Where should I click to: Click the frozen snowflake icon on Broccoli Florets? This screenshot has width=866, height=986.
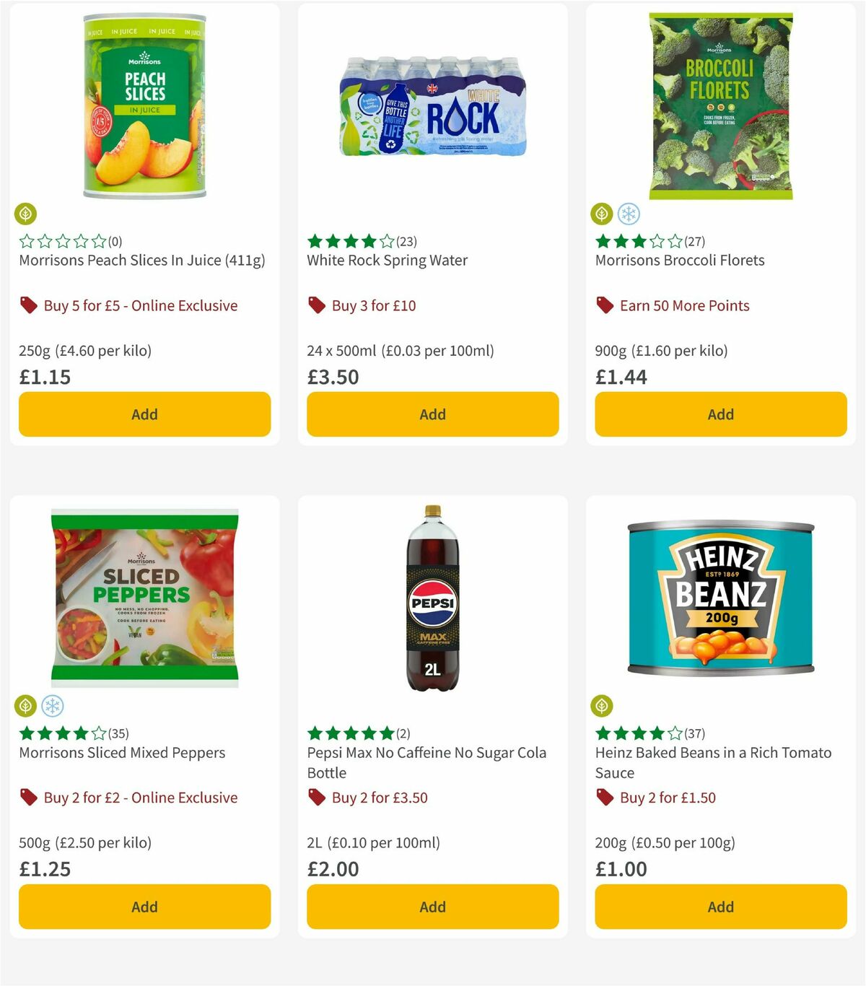coord(629,214)
